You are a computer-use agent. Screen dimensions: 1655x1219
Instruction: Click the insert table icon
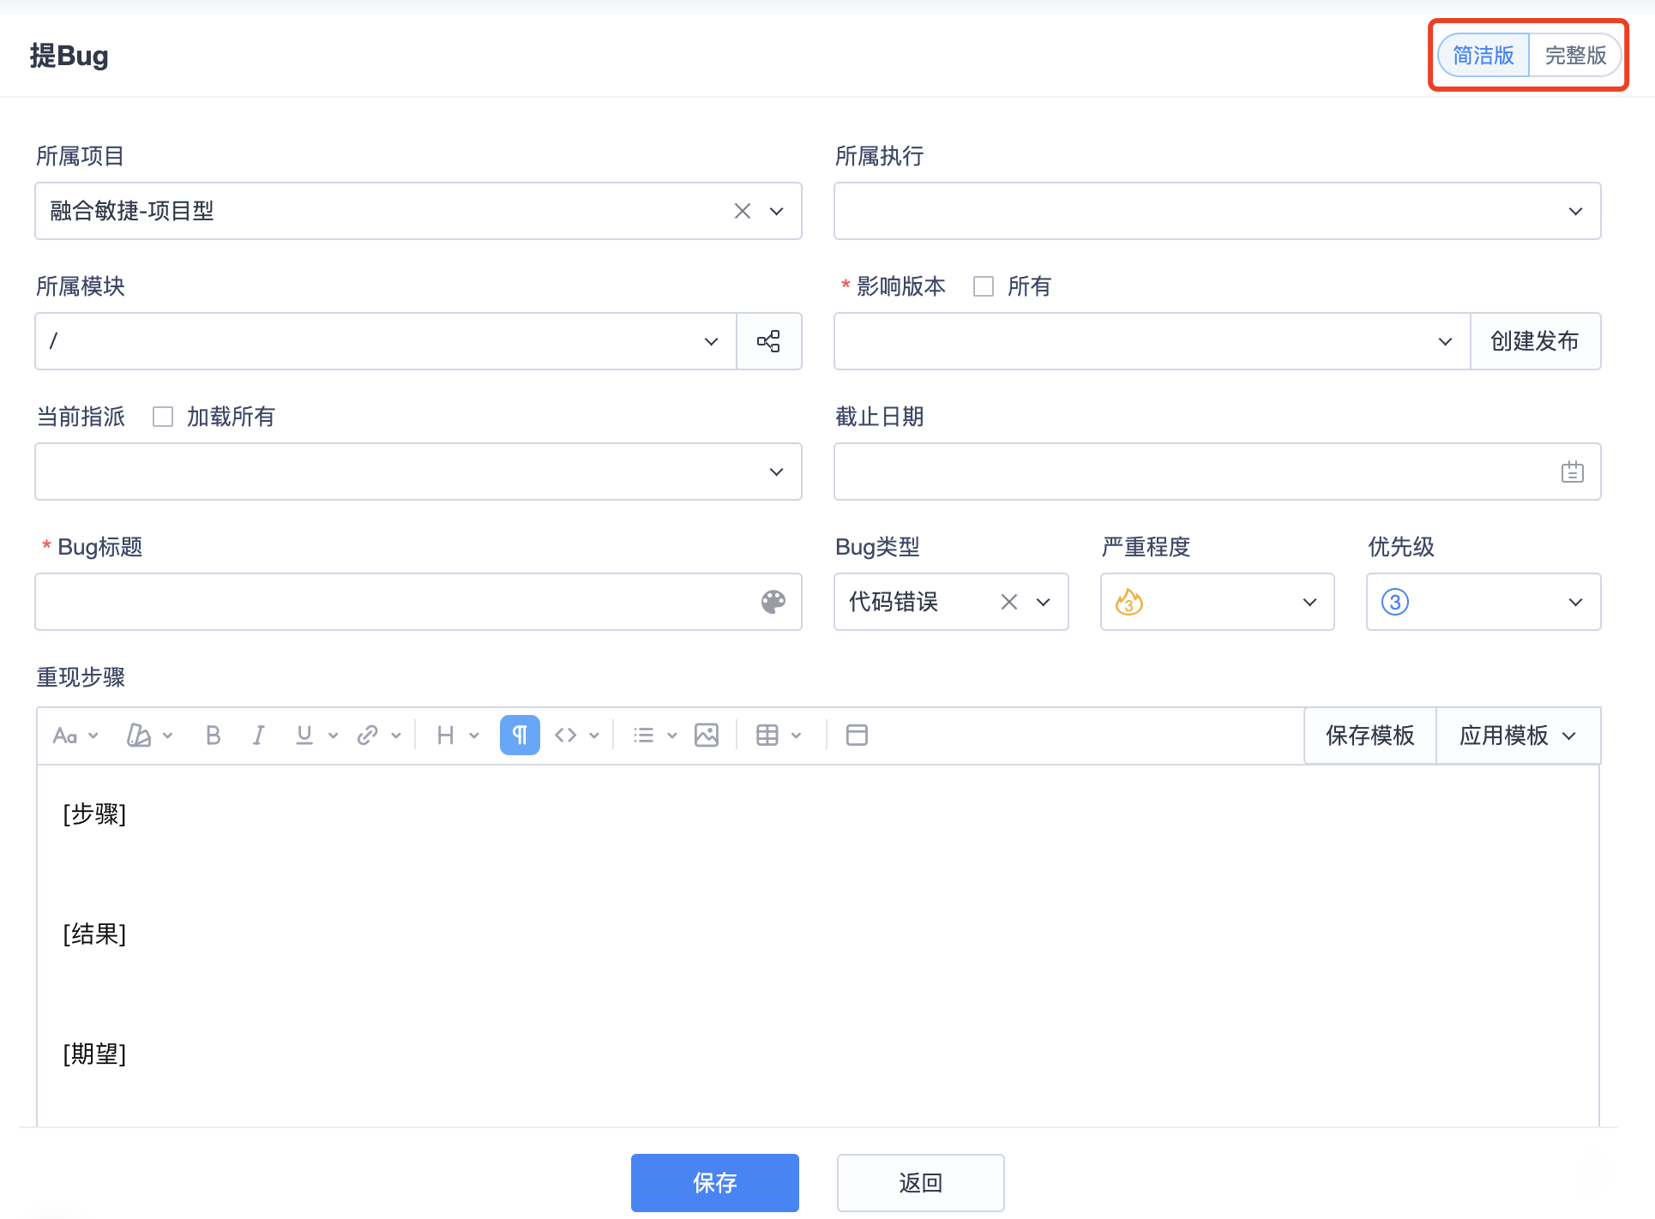coord(767,736)
